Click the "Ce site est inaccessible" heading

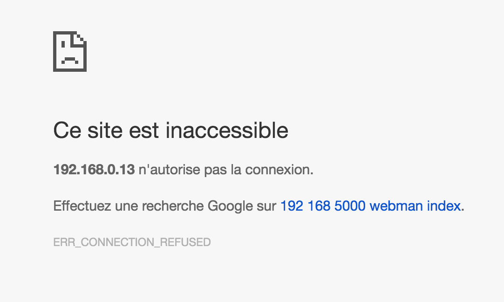click(170, 130)
